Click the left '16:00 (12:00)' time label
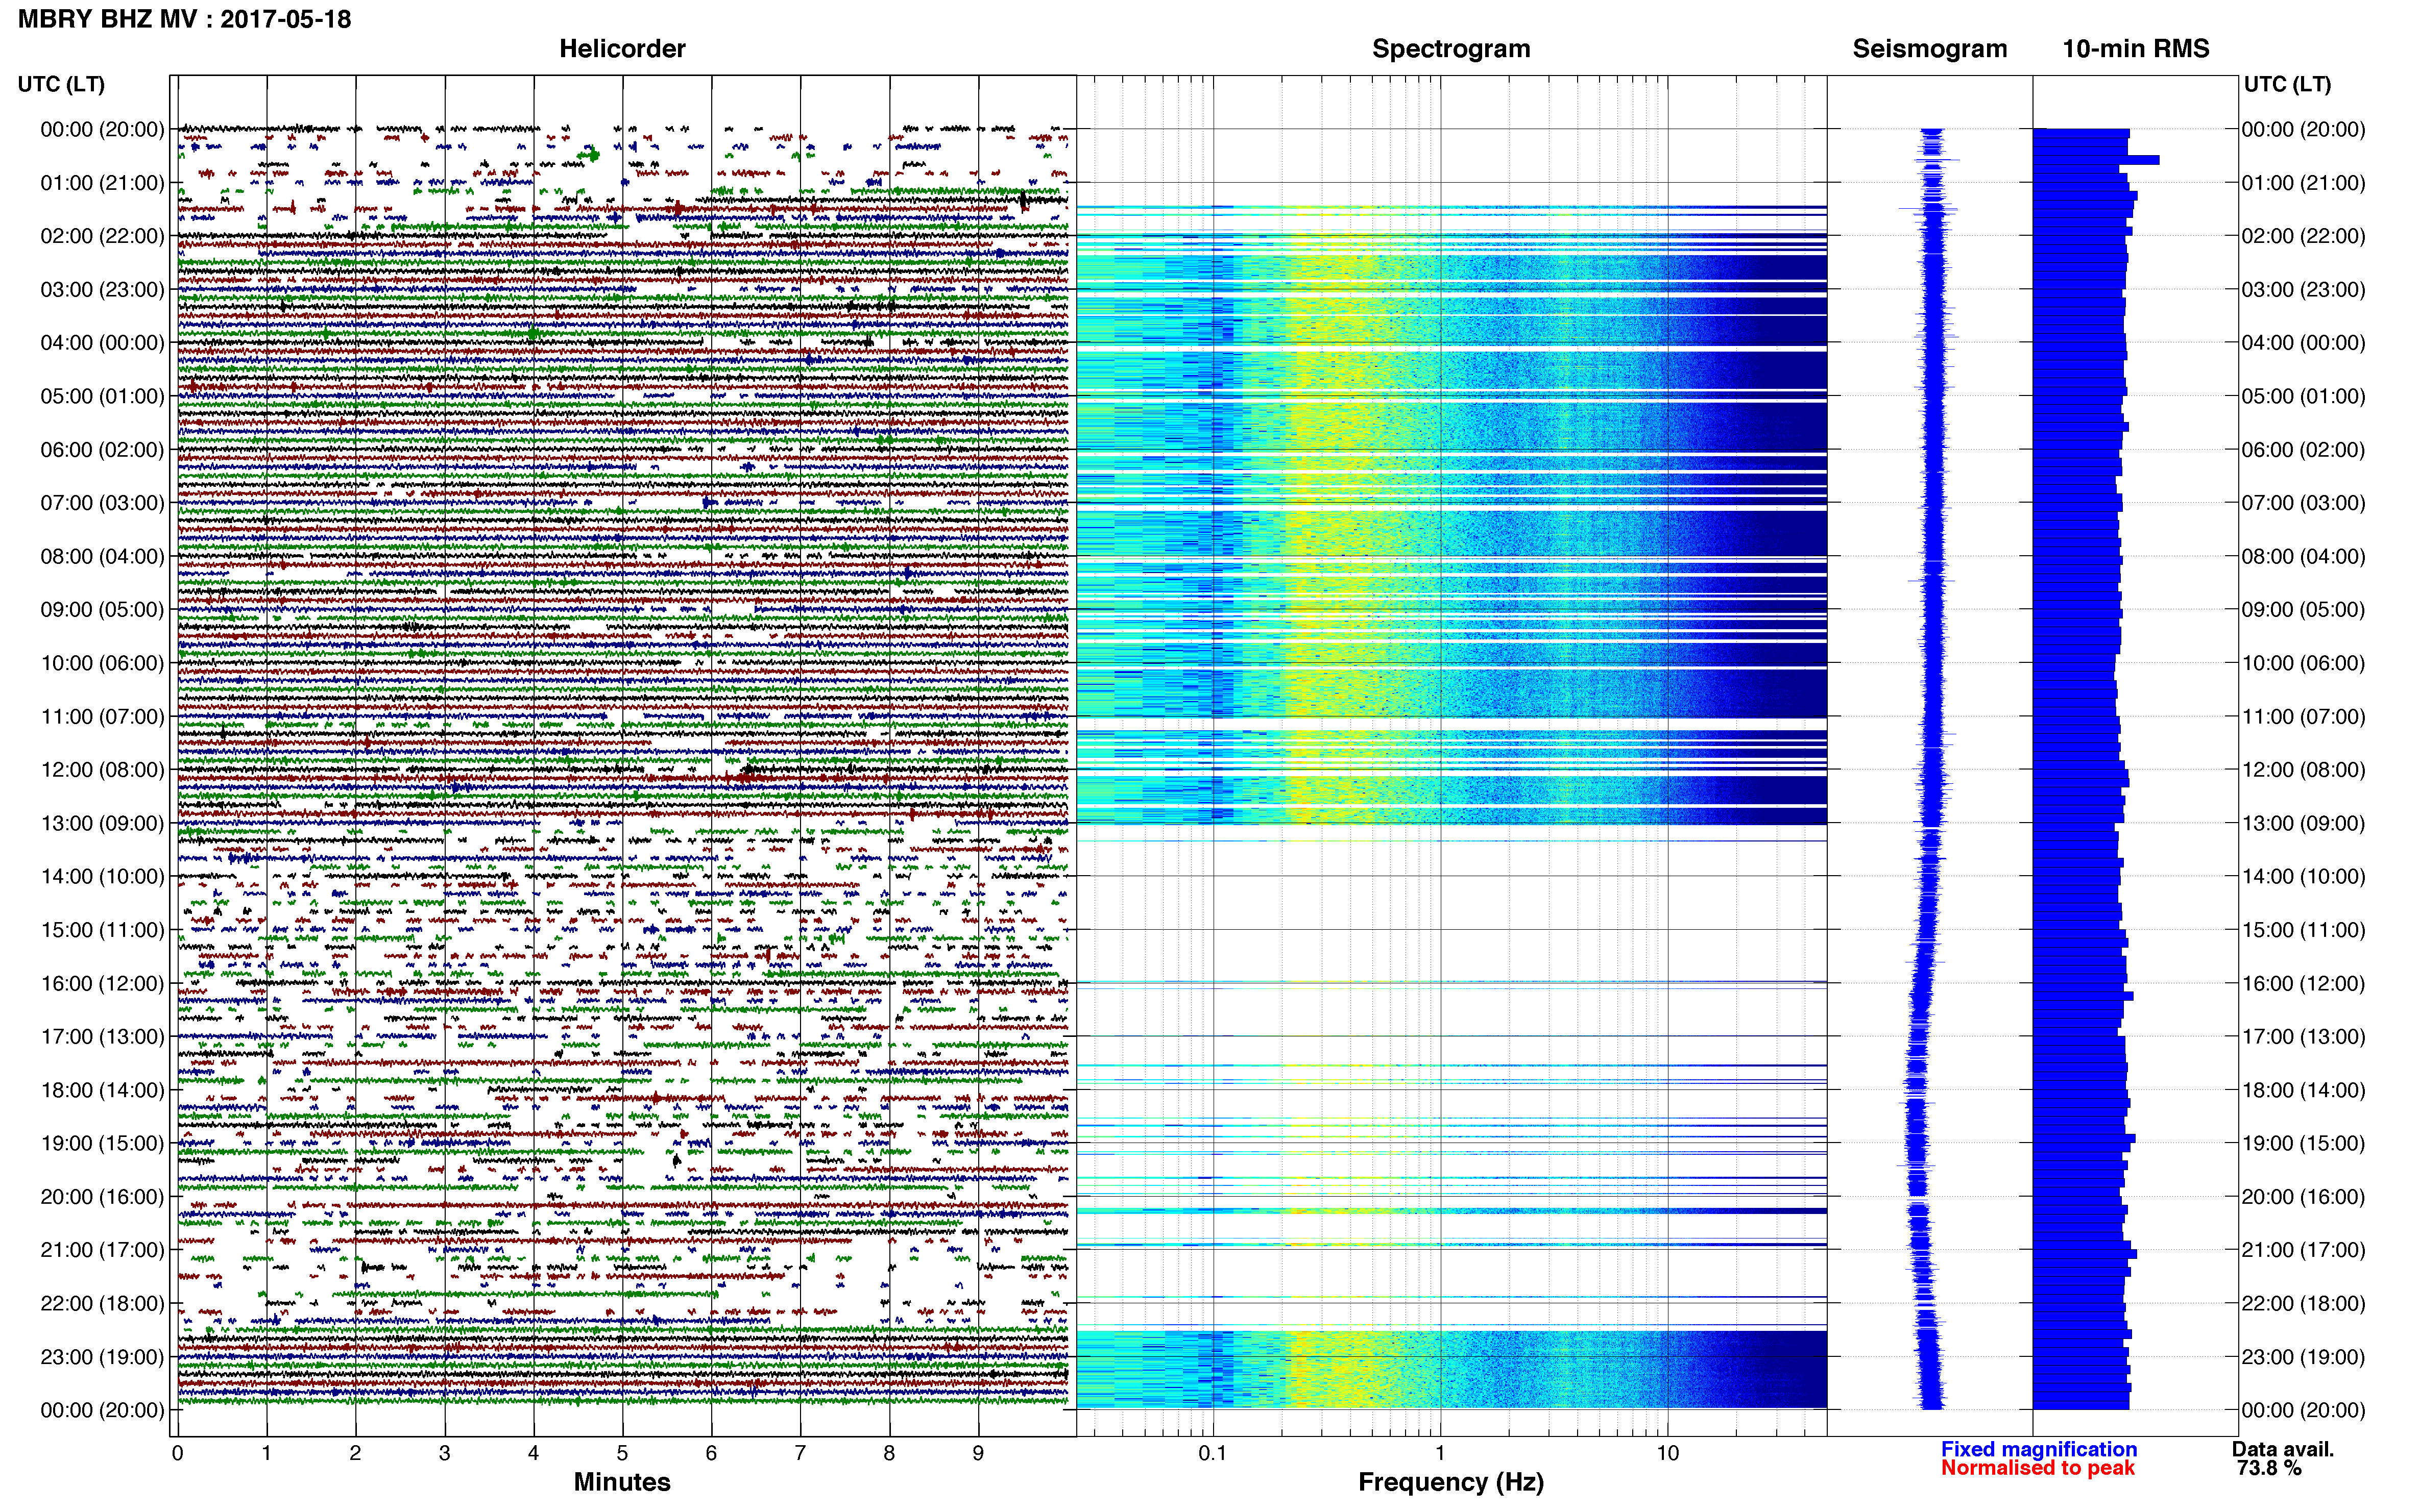 (x=102, y=984)
